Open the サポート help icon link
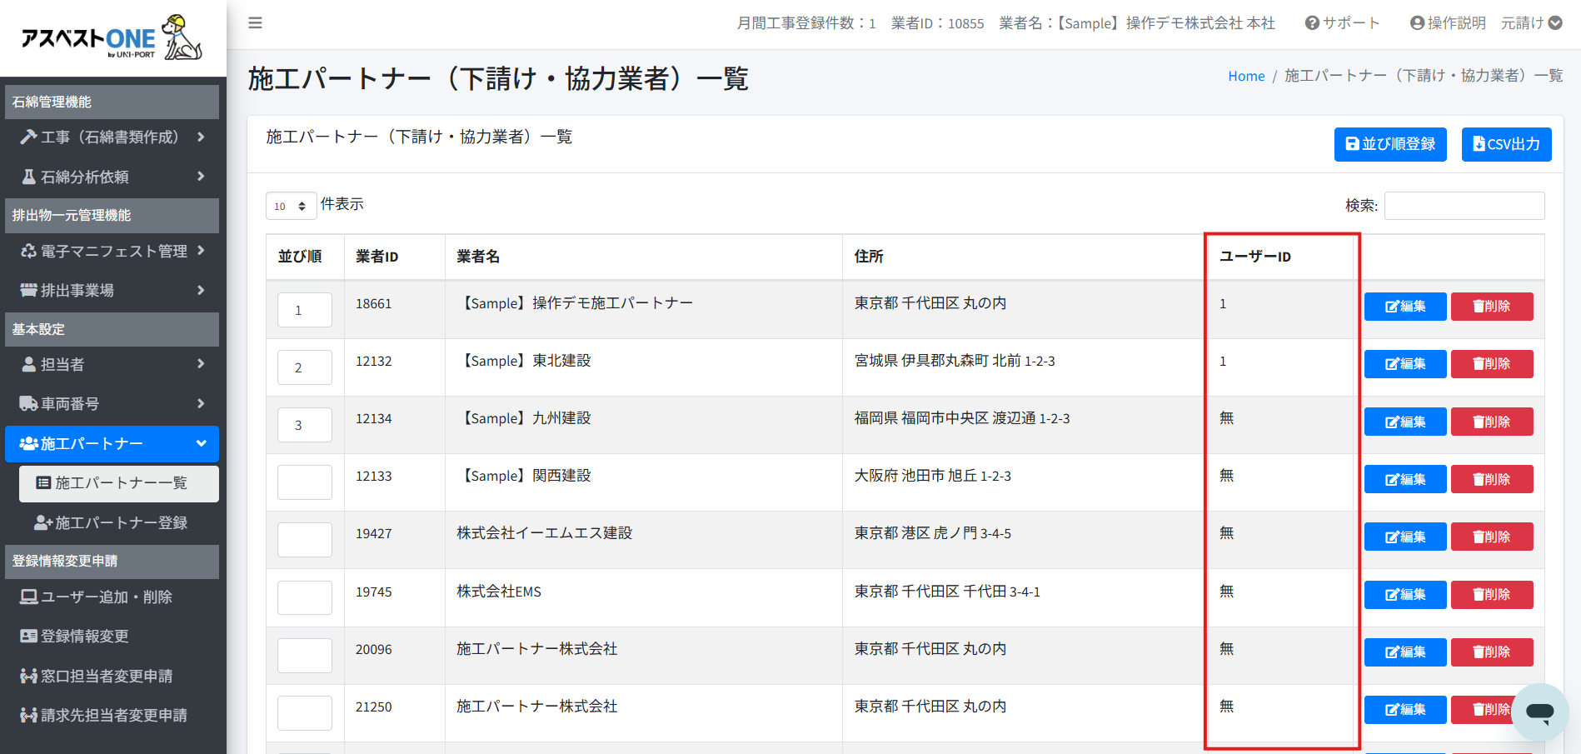 (x=1313, y=23)
